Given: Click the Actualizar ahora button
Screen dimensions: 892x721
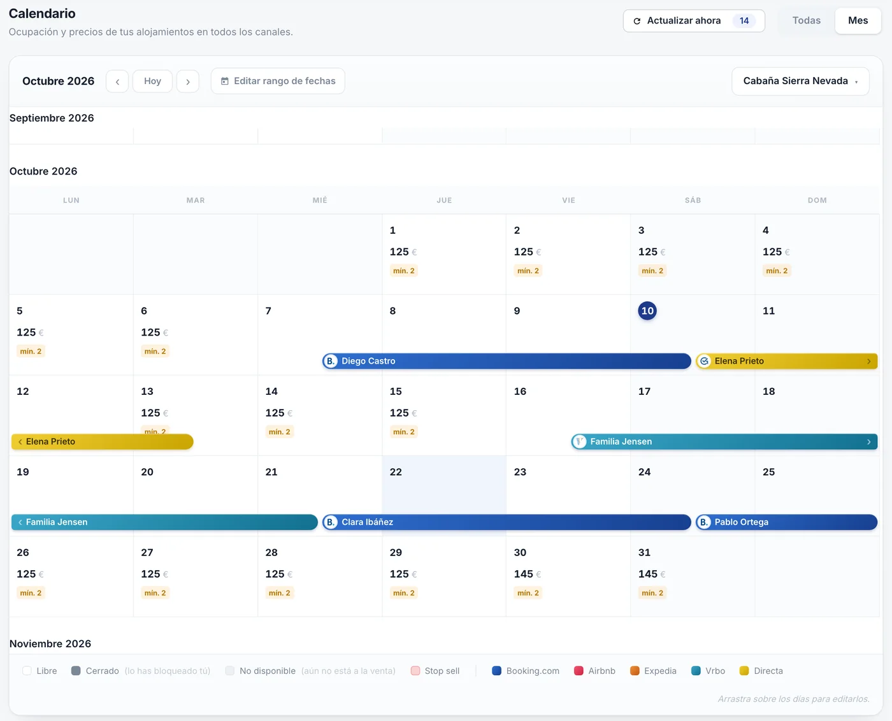Looking at the screenshot, I should (x=694, y=21).
